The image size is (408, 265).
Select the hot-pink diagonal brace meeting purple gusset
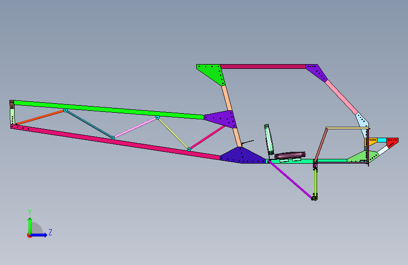[208, 137]
